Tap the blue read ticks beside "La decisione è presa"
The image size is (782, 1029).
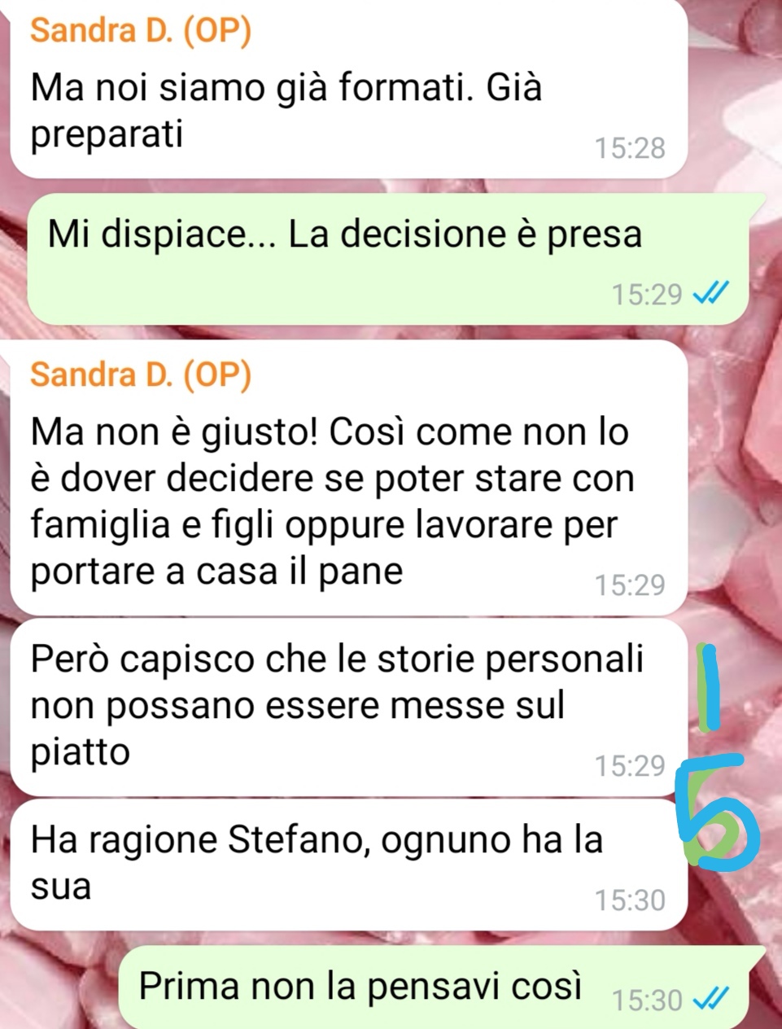(710, 292)
